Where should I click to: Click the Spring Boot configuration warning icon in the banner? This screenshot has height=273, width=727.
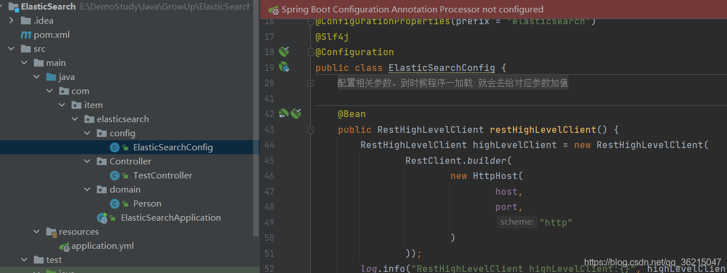pyautogui.click(x=273, y=10)
